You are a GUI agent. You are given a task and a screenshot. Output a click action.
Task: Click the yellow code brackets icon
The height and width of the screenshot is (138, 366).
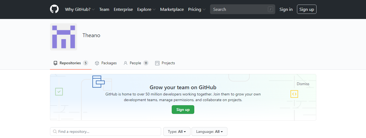coord(294,94)
